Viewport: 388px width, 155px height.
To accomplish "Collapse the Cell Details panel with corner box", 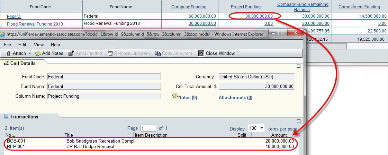I will (x=299, y=66).
